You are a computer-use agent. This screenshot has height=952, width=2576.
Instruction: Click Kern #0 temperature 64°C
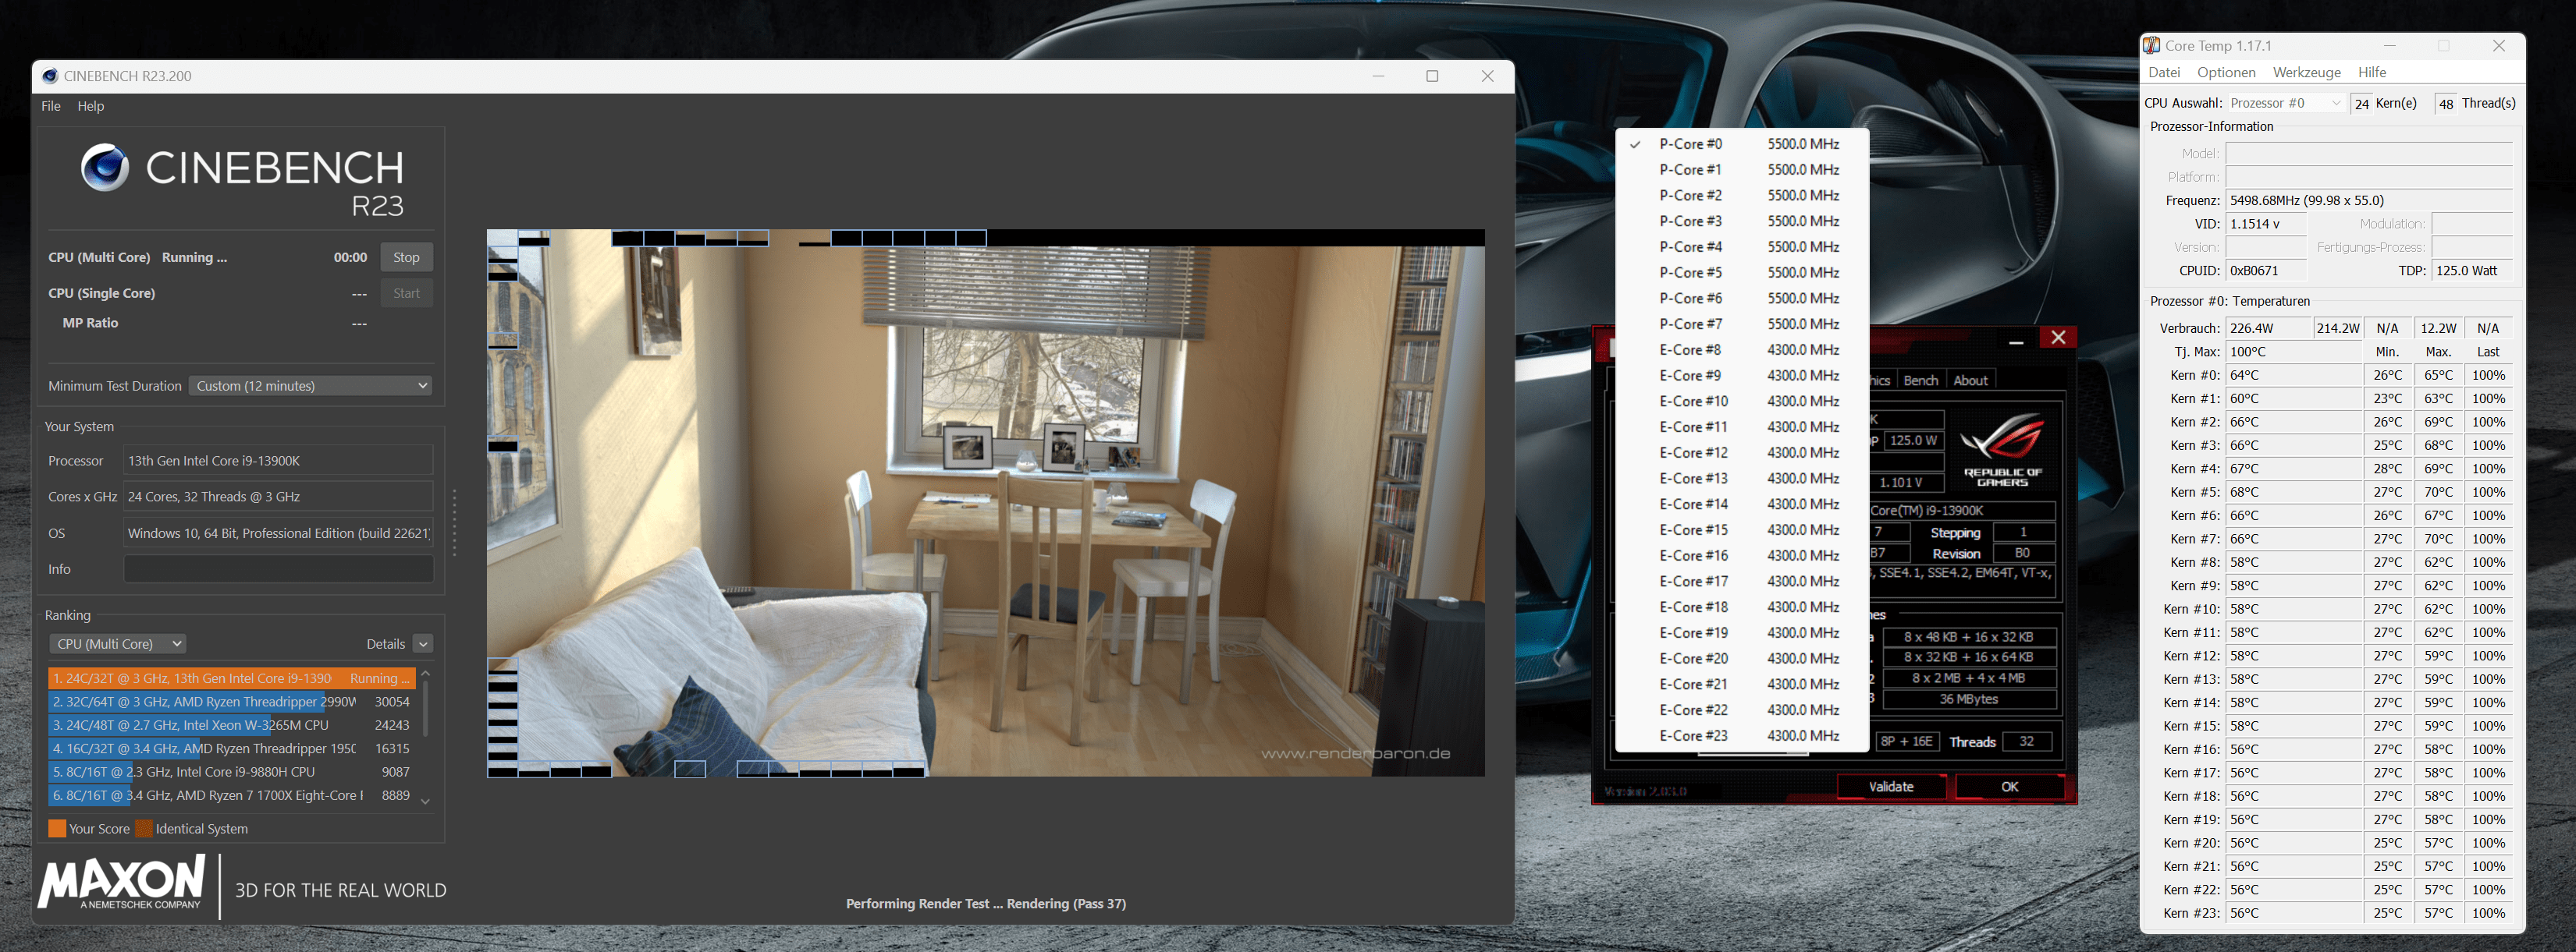point(2294,376)
